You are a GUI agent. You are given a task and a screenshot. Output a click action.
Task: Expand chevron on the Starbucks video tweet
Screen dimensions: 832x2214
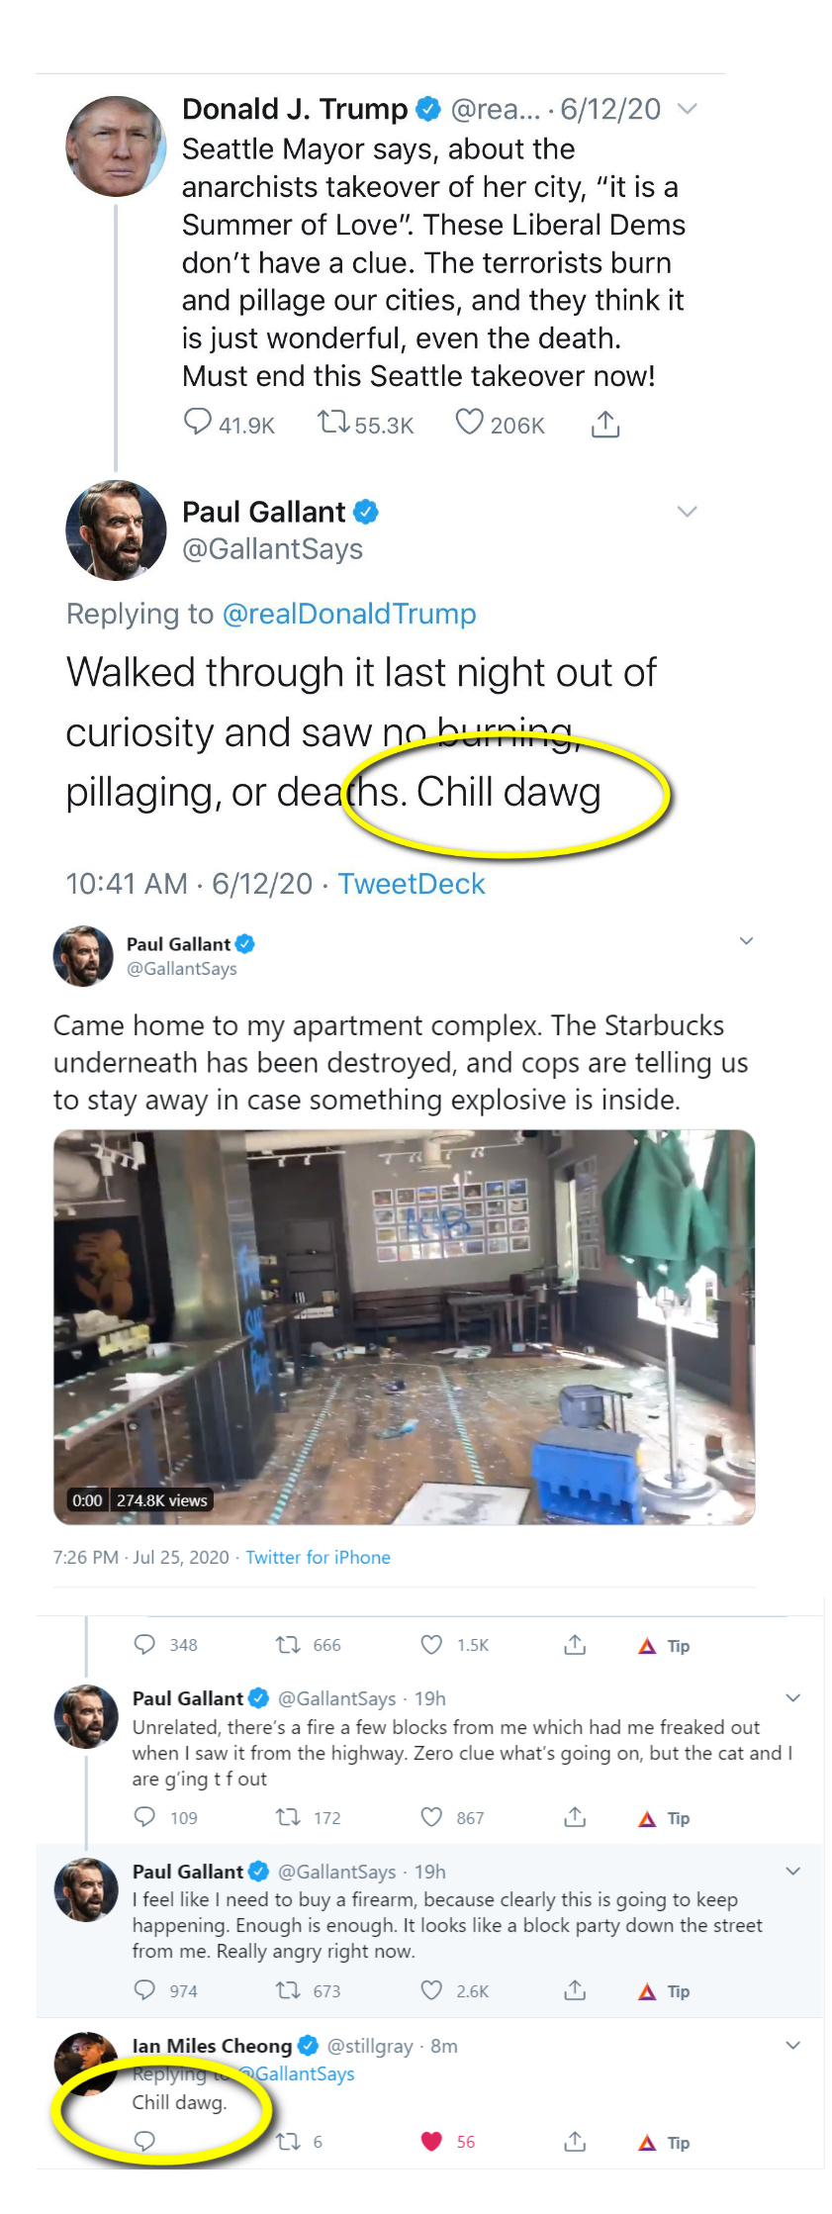(x=747, y=940)
